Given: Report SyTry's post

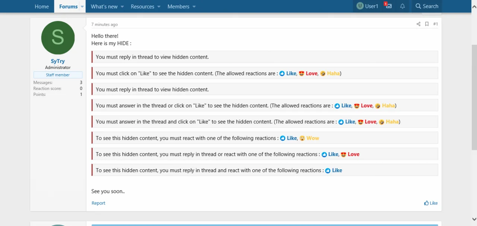Looking at the screenshot, I should click(x=98, y=203).
